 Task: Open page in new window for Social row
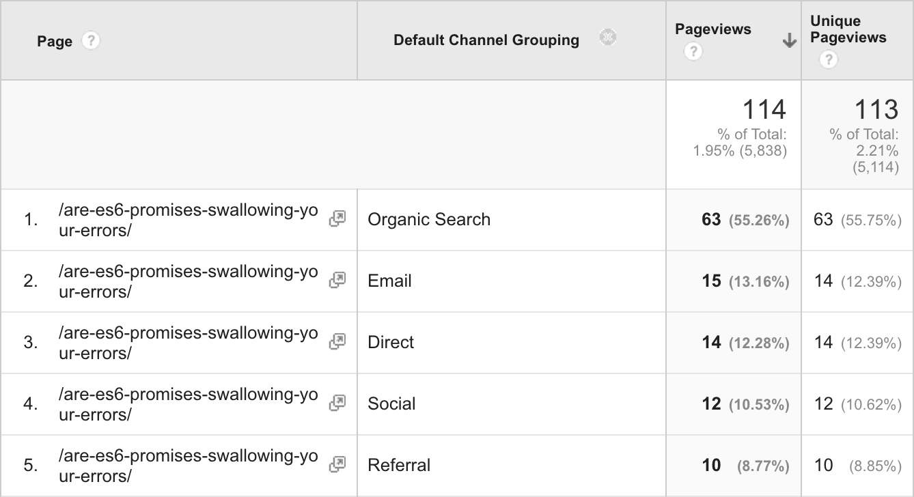pyautogui.click(x=337, y=403)
